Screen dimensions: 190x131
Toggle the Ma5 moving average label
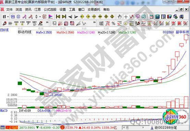44,32
